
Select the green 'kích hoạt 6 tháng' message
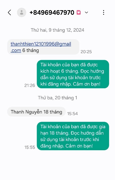pyautogui.click(x=73, y=74)
